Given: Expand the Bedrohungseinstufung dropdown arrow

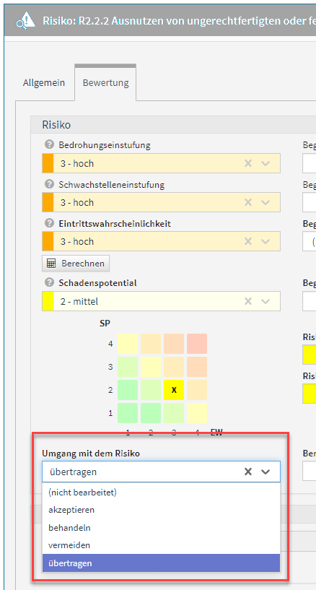Looking at the screenshot, I should click(x=265, y=163).
